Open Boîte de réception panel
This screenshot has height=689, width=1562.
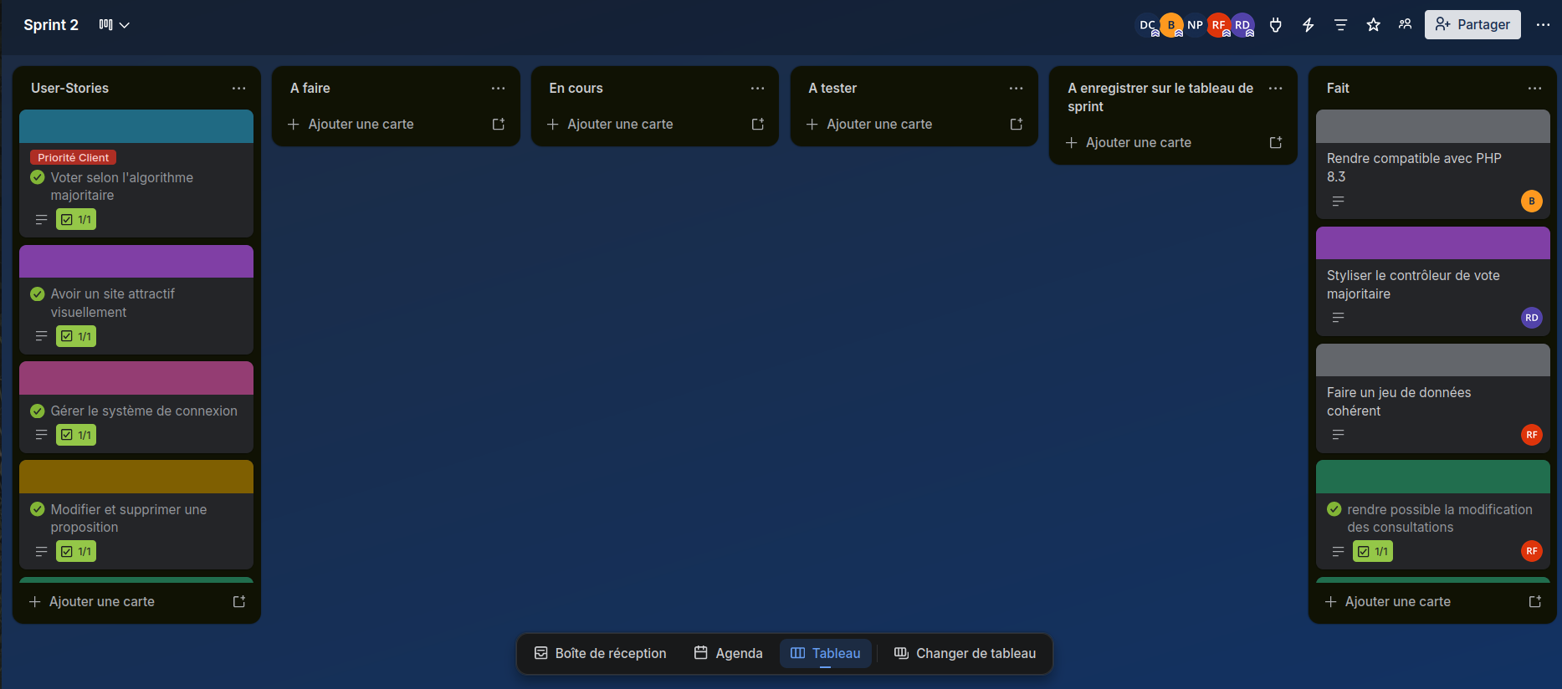(x=601, y=653)
